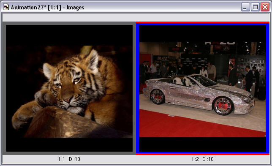Click the red line under frame two

tap(203, 154)
